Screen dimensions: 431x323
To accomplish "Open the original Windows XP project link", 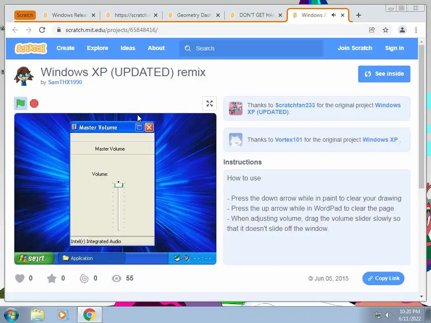I will click(380, 140).
